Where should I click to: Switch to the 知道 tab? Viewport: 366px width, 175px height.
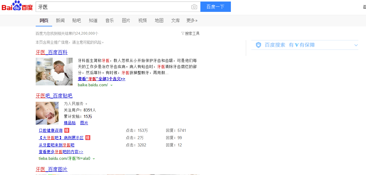[x=93, y=20]
